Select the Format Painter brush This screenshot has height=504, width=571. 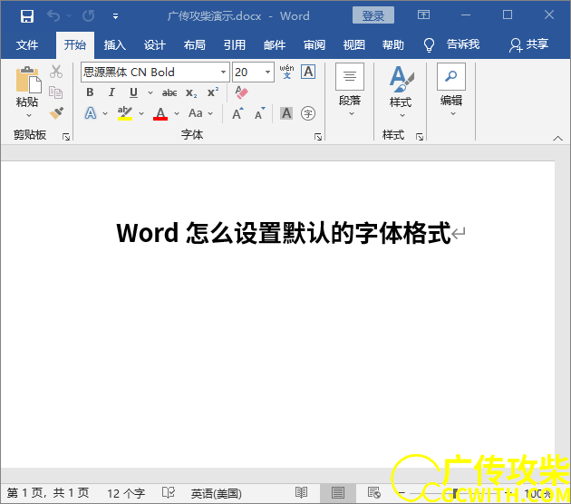coord(56,113)
